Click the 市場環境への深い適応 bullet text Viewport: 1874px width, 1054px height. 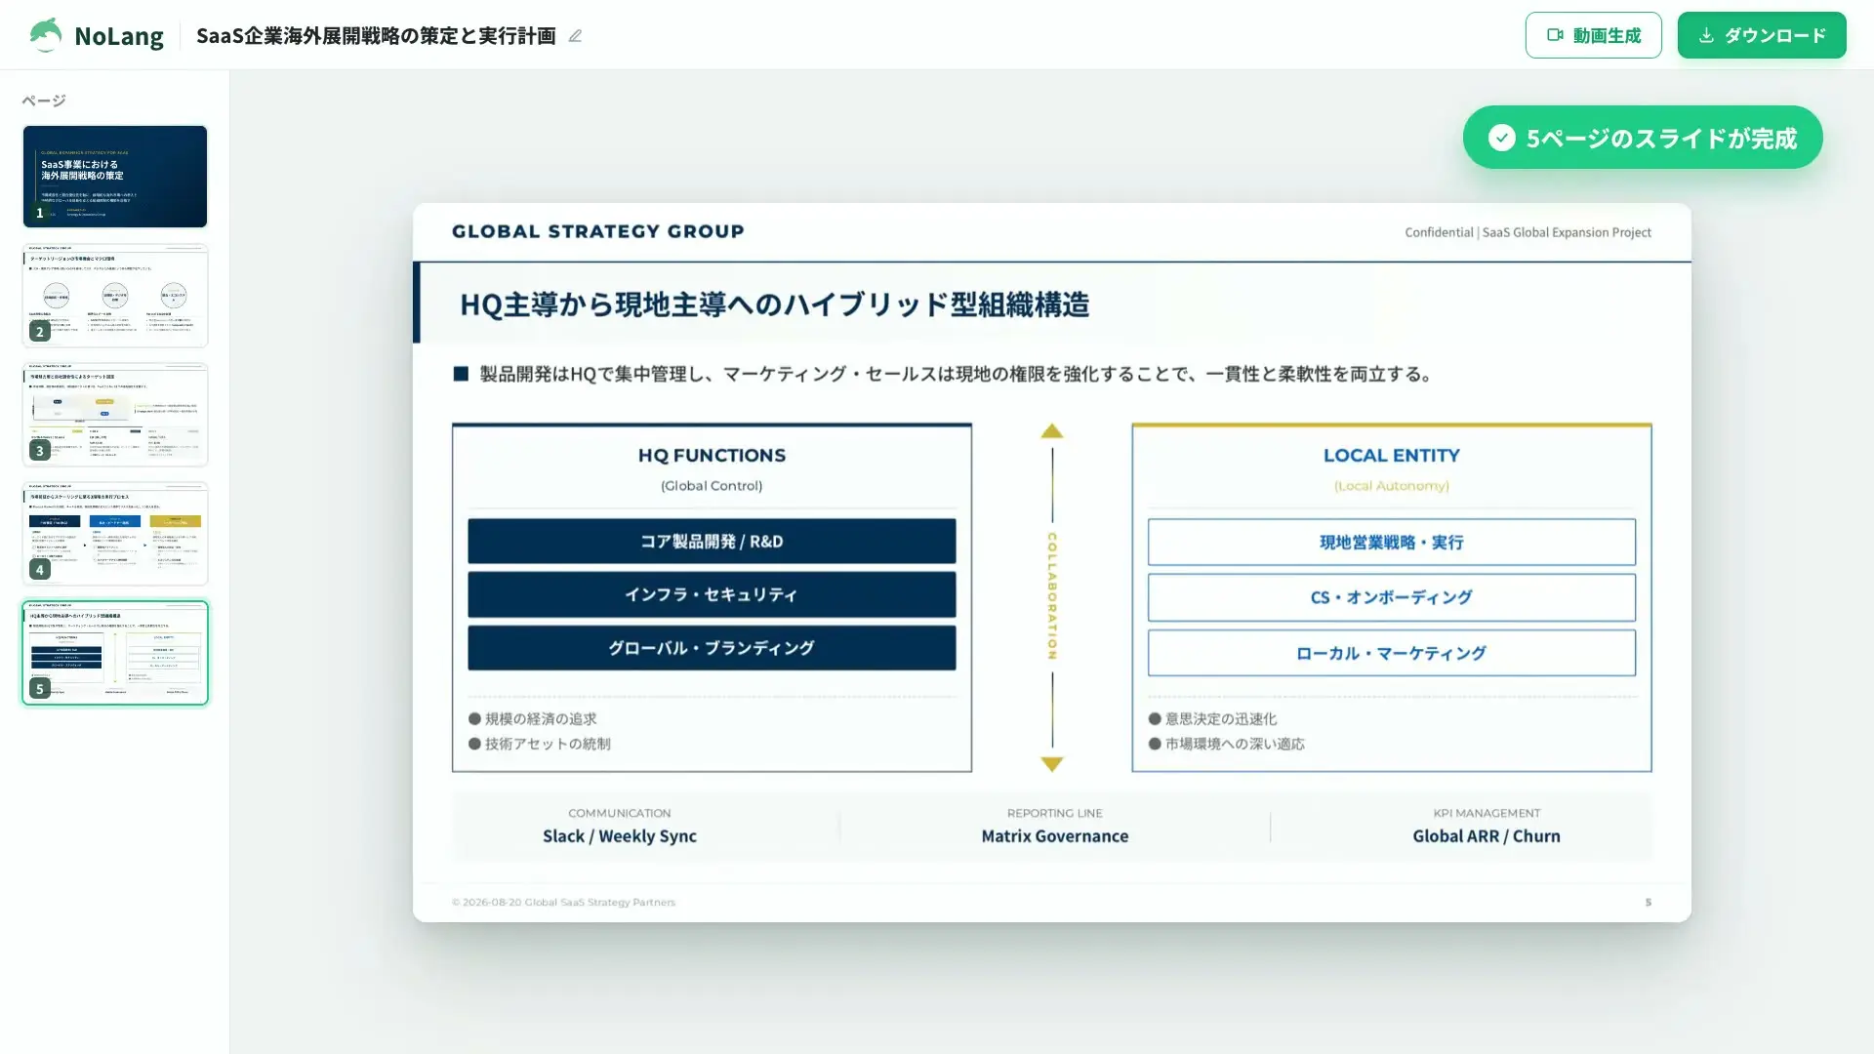(x=1235, y=744)
